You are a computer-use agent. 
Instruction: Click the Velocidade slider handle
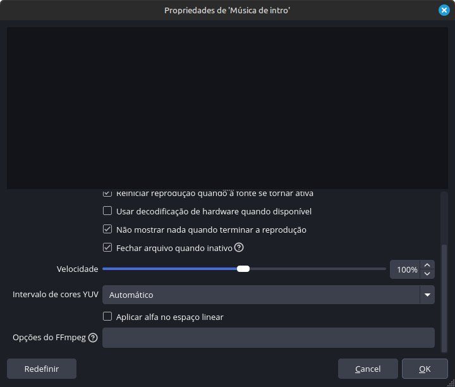(243, 269)
